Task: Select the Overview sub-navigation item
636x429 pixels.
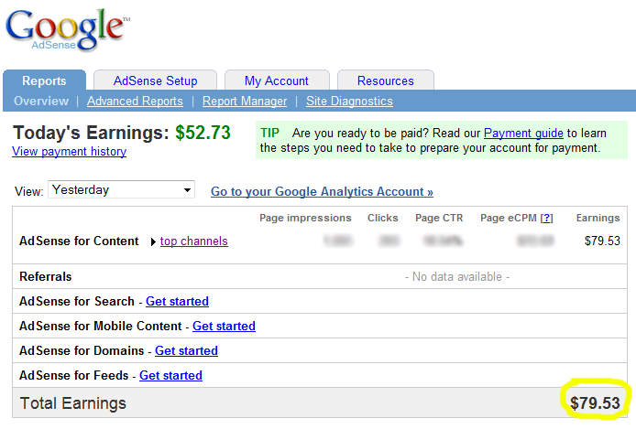Action: point(41,101)
